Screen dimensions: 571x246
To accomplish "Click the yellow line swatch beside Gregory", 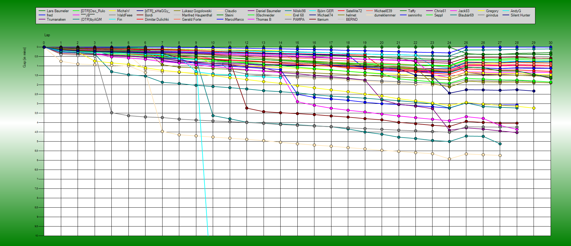I will tap(481, 11).
